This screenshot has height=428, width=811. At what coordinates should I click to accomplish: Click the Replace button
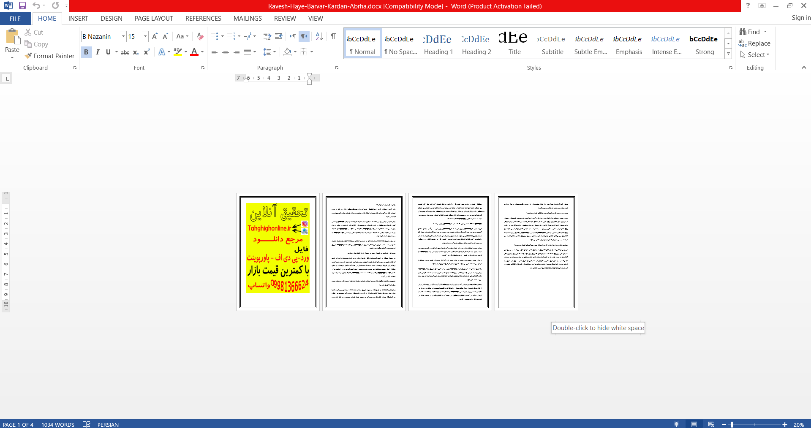pyautogui.click(x=754, y=43)
